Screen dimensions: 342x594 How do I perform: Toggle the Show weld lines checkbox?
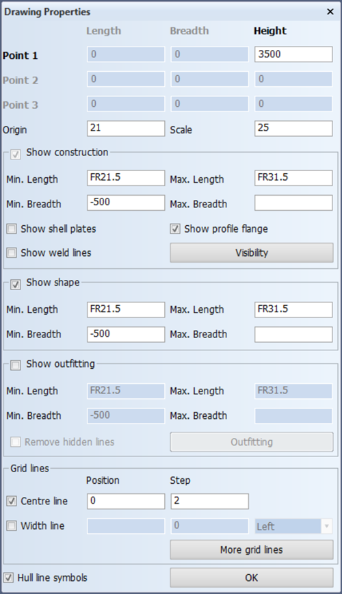[x=12, y=253]
